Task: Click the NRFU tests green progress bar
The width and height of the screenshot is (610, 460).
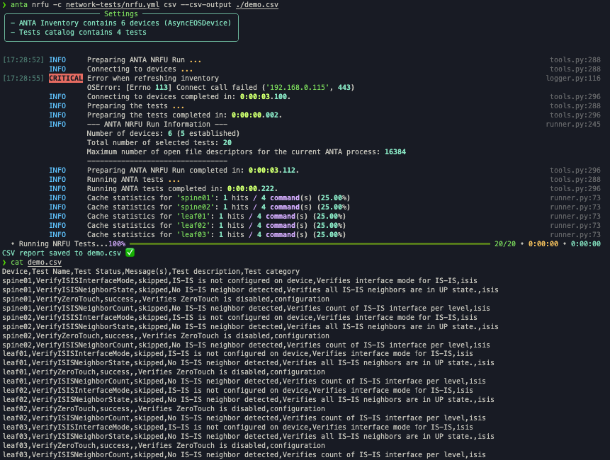Action: coord(319,244)
